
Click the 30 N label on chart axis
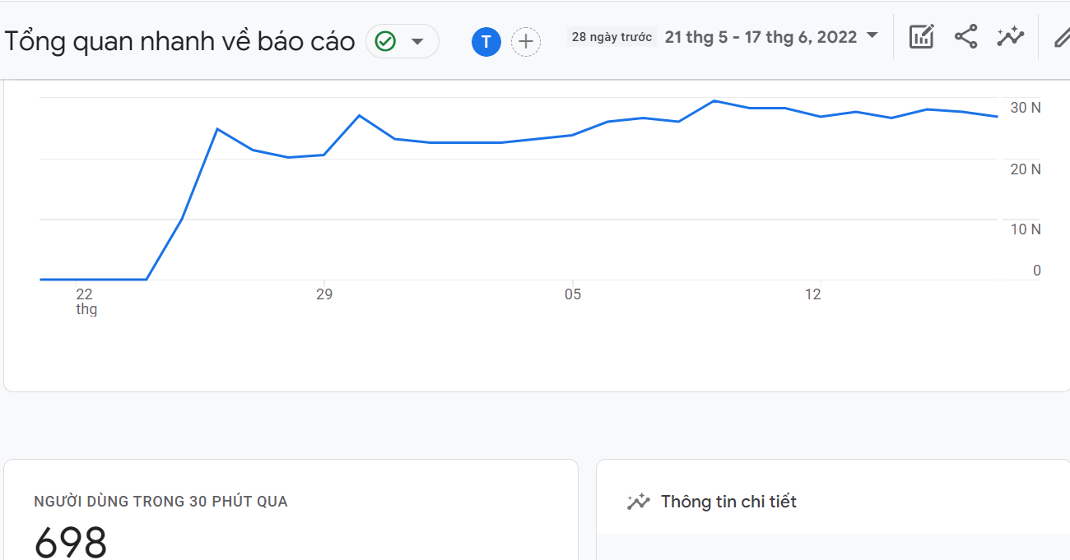1026,108
